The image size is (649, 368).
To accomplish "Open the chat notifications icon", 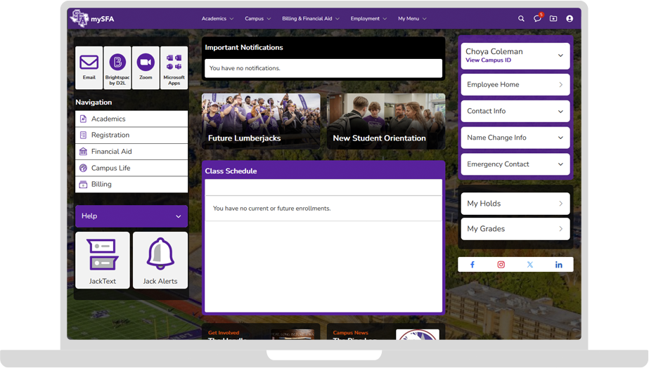I will 537,19.
